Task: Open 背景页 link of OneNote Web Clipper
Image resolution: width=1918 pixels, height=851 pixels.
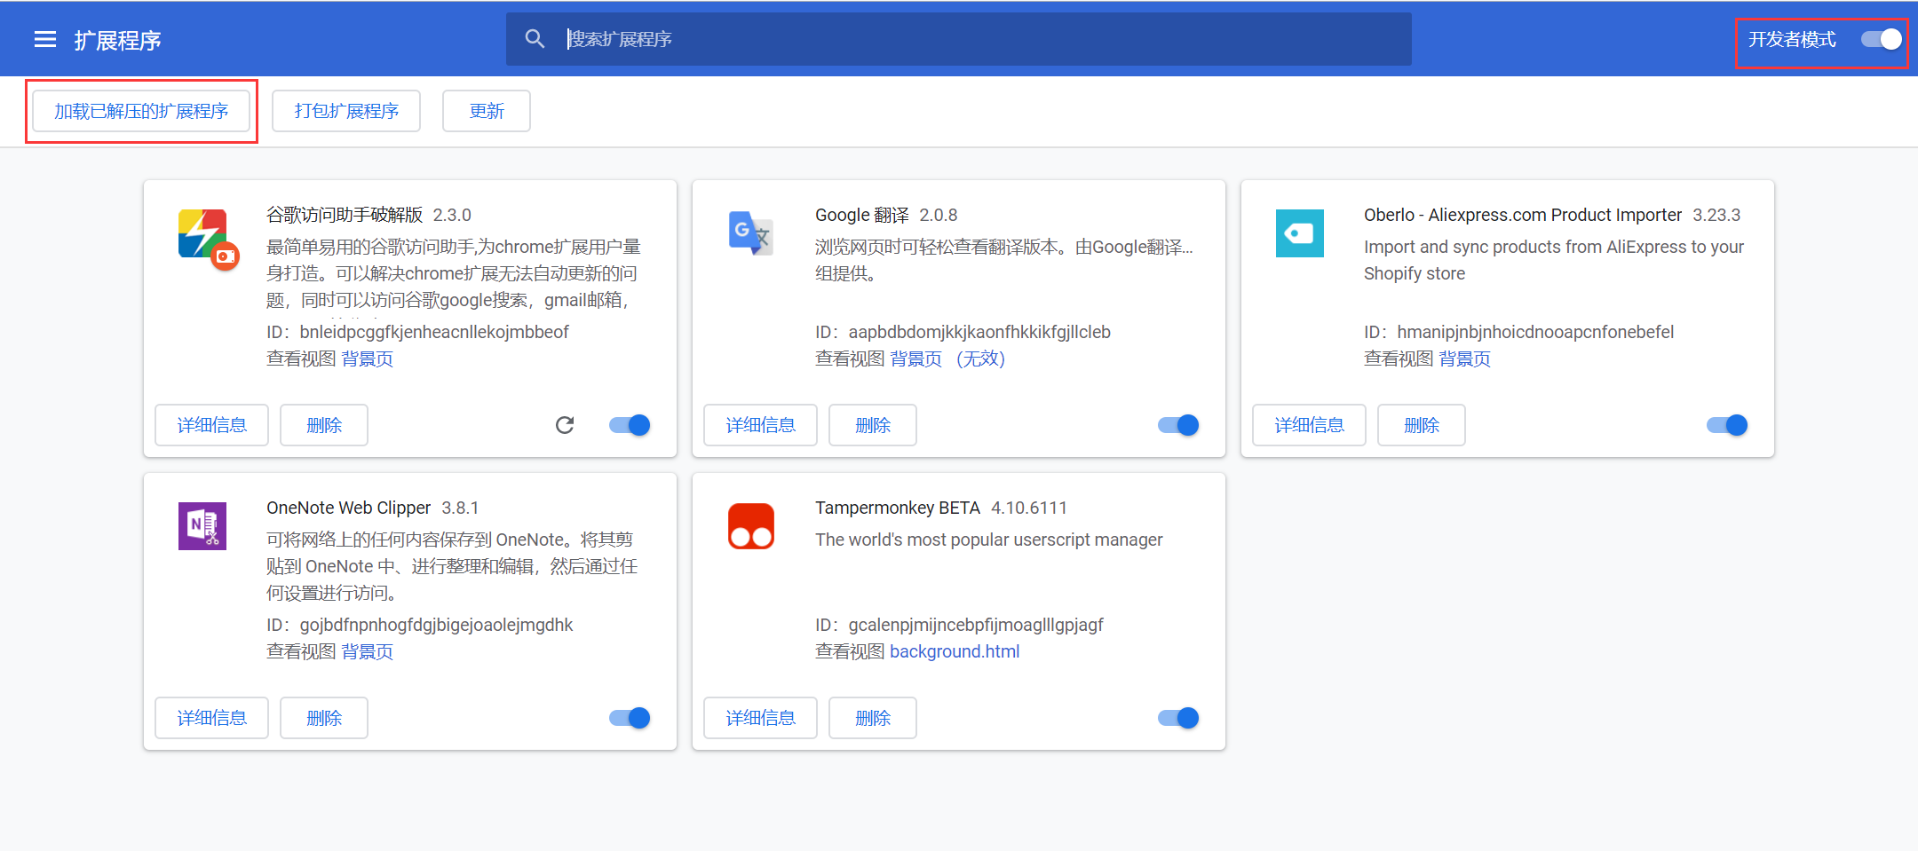Action: [x=367, y=651]
